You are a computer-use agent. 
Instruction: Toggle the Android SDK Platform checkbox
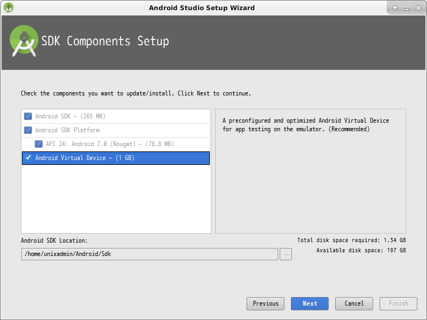[x=28, y=130]
